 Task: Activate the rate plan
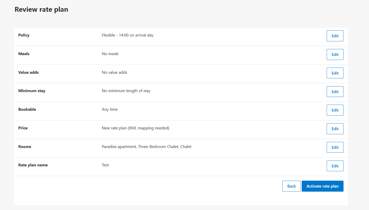pos(322,186)
